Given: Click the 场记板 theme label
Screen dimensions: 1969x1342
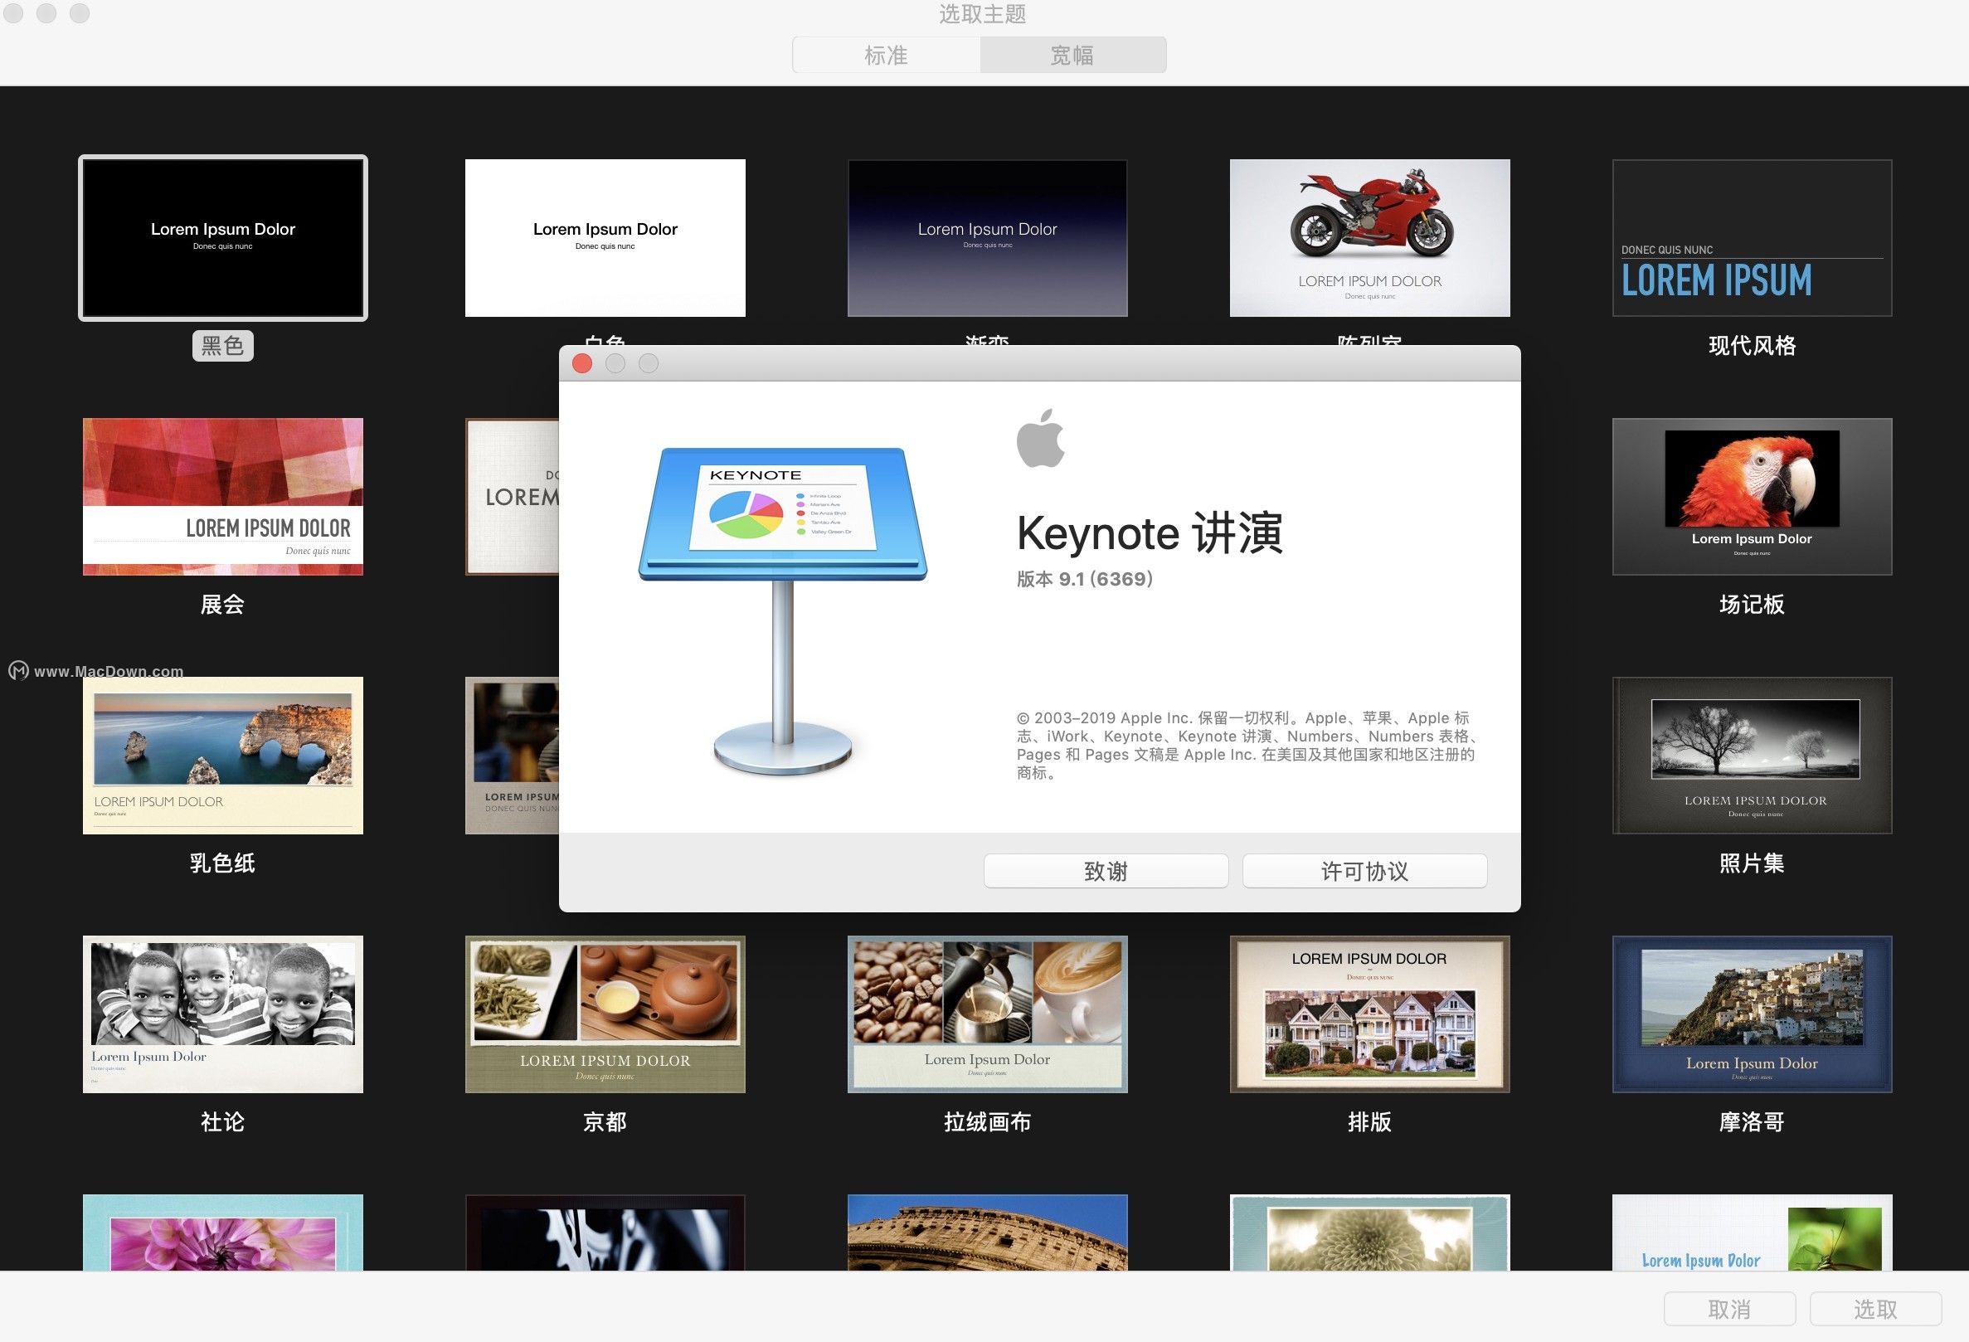Looking at the screenshot, I should coord(1752,604).
